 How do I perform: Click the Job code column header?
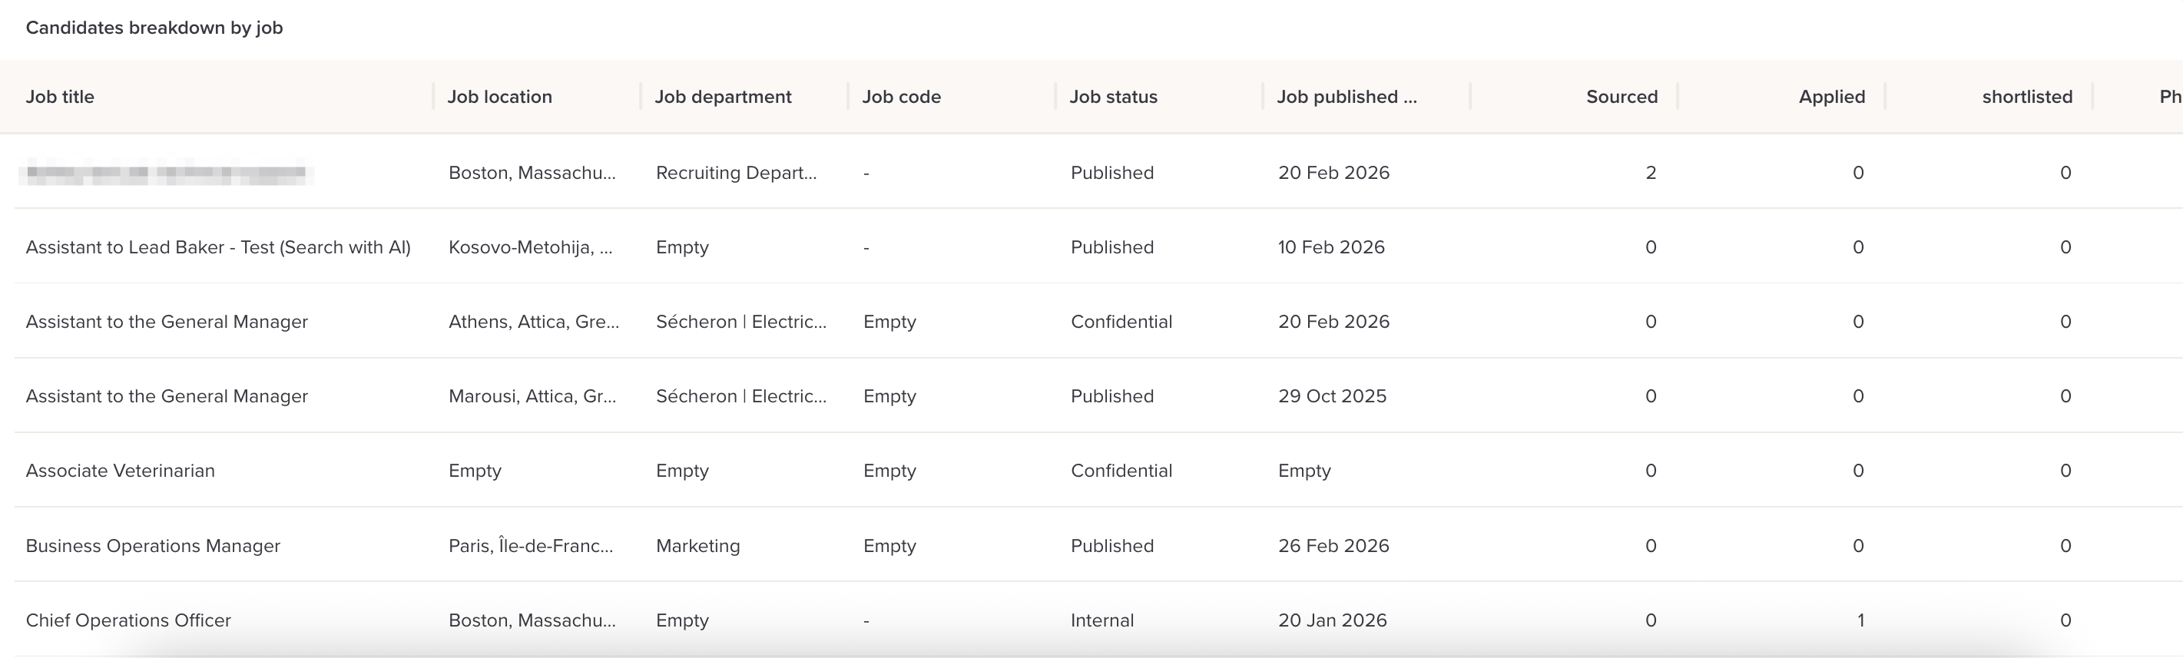pos(901,97)
